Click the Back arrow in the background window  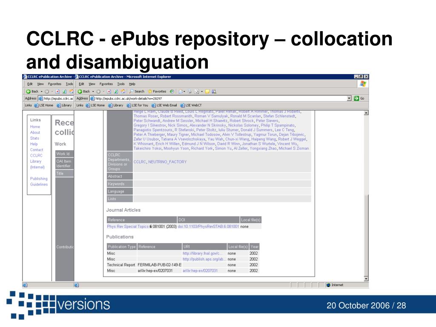(x=29, y=92)
